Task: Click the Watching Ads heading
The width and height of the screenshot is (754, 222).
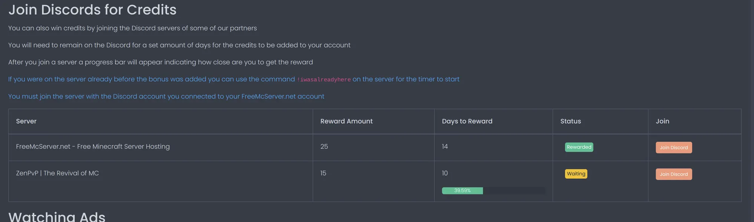Action: coord(57,217)
